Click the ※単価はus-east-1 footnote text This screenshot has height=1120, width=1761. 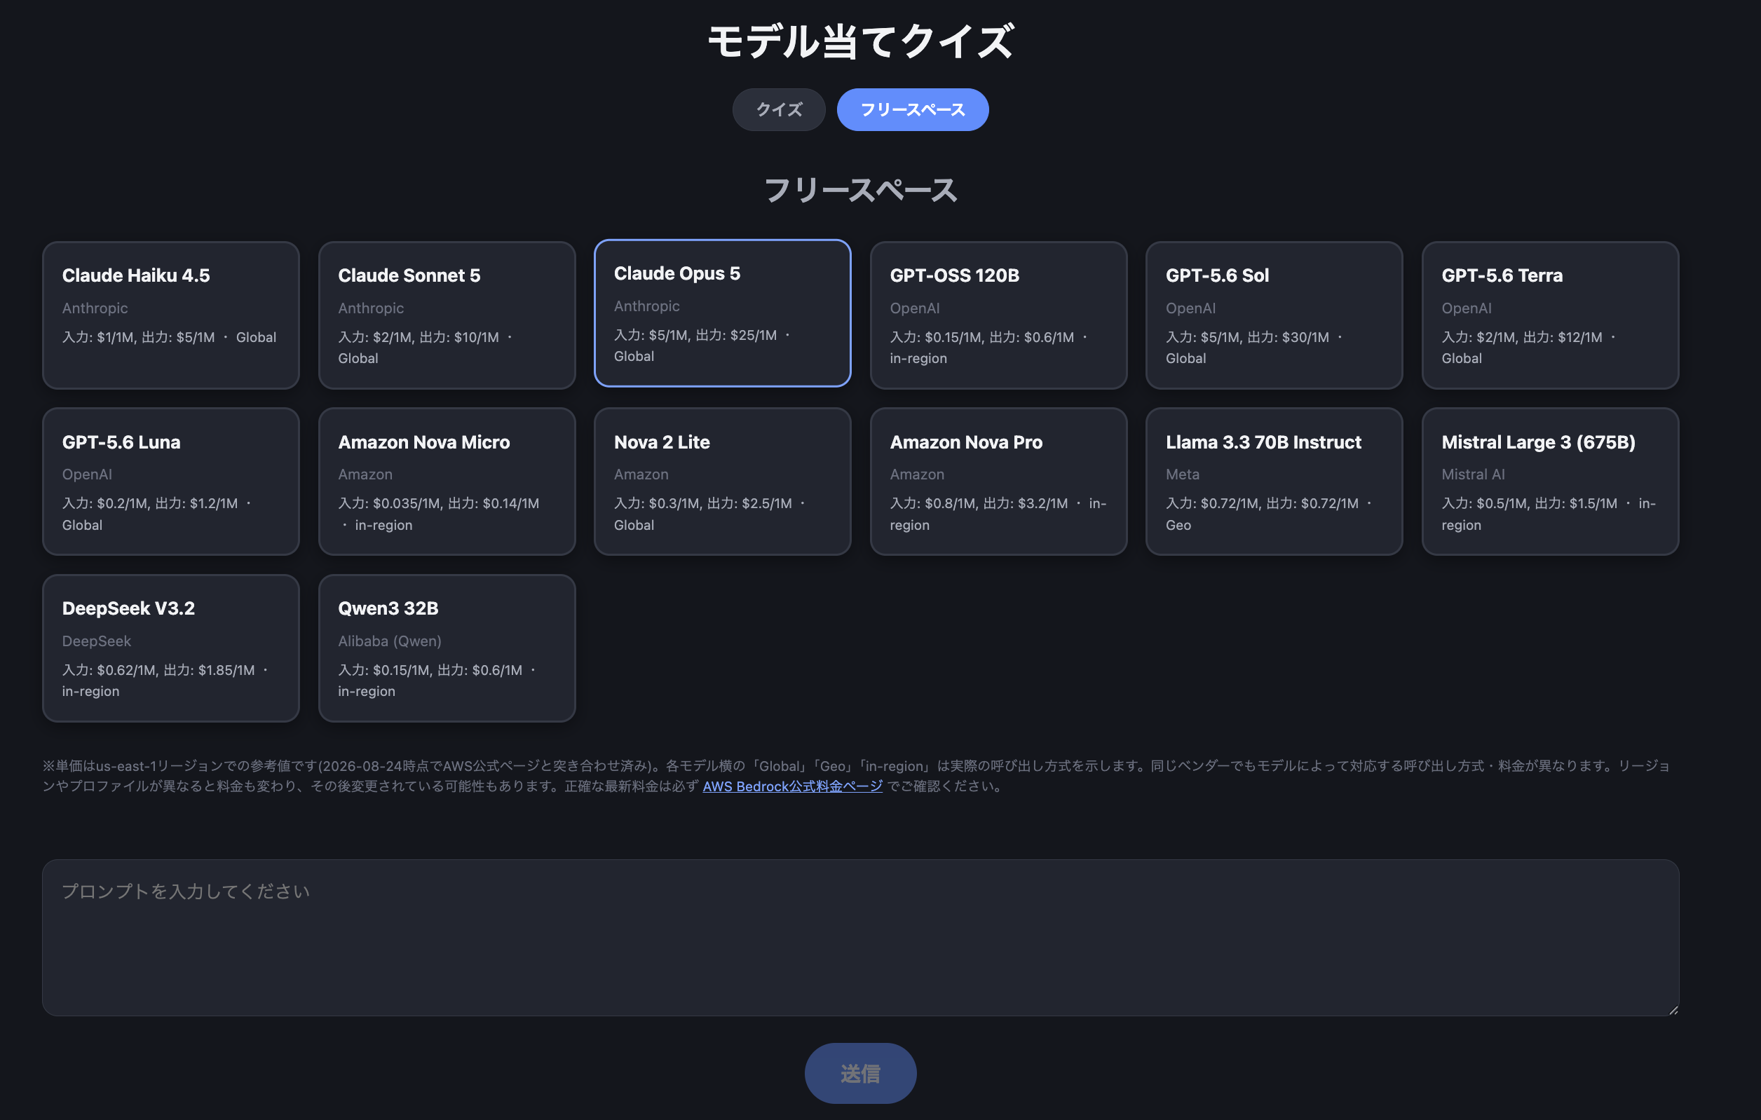(x=856, y=777)
